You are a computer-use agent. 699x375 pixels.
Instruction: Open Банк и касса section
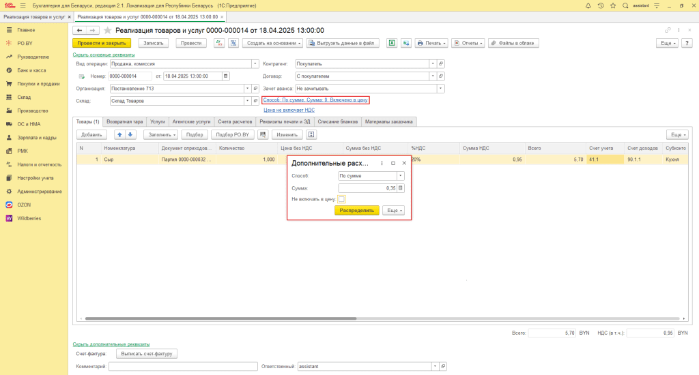coord(31,70)
